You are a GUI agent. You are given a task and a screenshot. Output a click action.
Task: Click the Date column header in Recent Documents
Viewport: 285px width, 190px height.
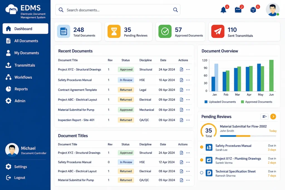pos(163,60)
